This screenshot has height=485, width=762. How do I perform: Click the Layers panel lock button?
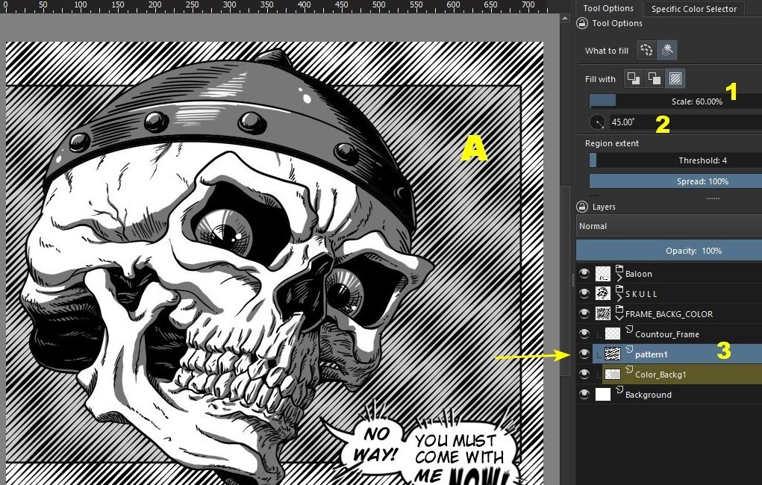pyautogui.click(x=582, y=206)
